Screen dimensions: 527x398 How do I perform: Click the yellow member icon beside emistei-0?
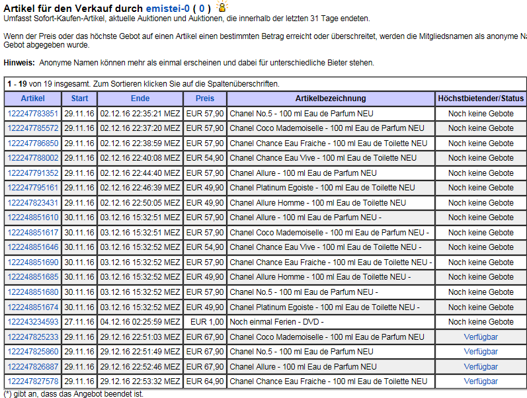tap(222, 7)
